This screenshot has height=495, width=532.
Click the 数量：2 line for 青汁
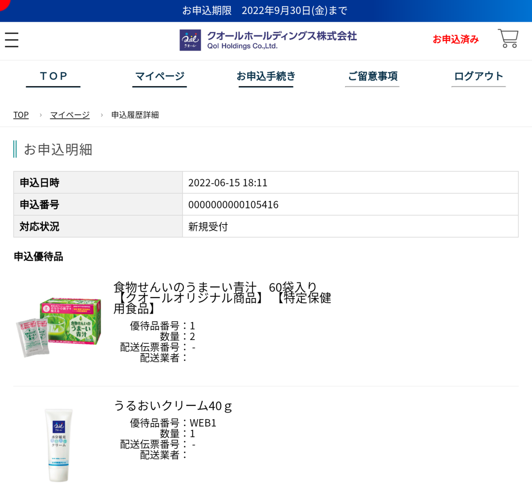(177, 336)
